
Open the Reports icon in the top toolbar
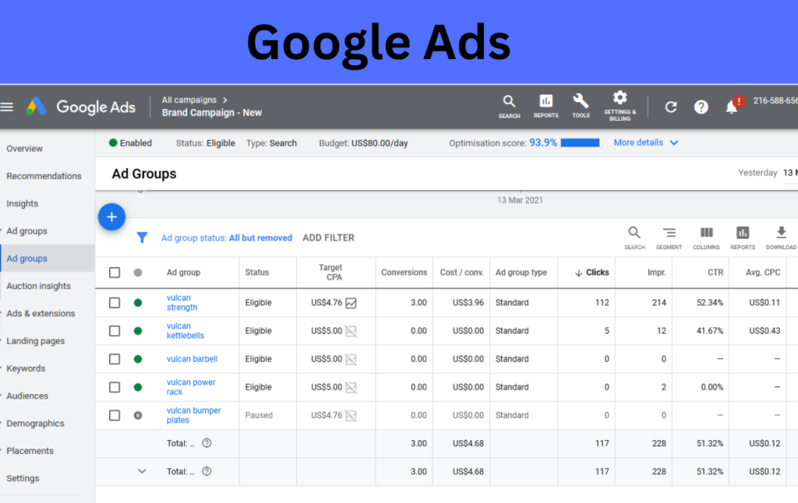(546, 105)
